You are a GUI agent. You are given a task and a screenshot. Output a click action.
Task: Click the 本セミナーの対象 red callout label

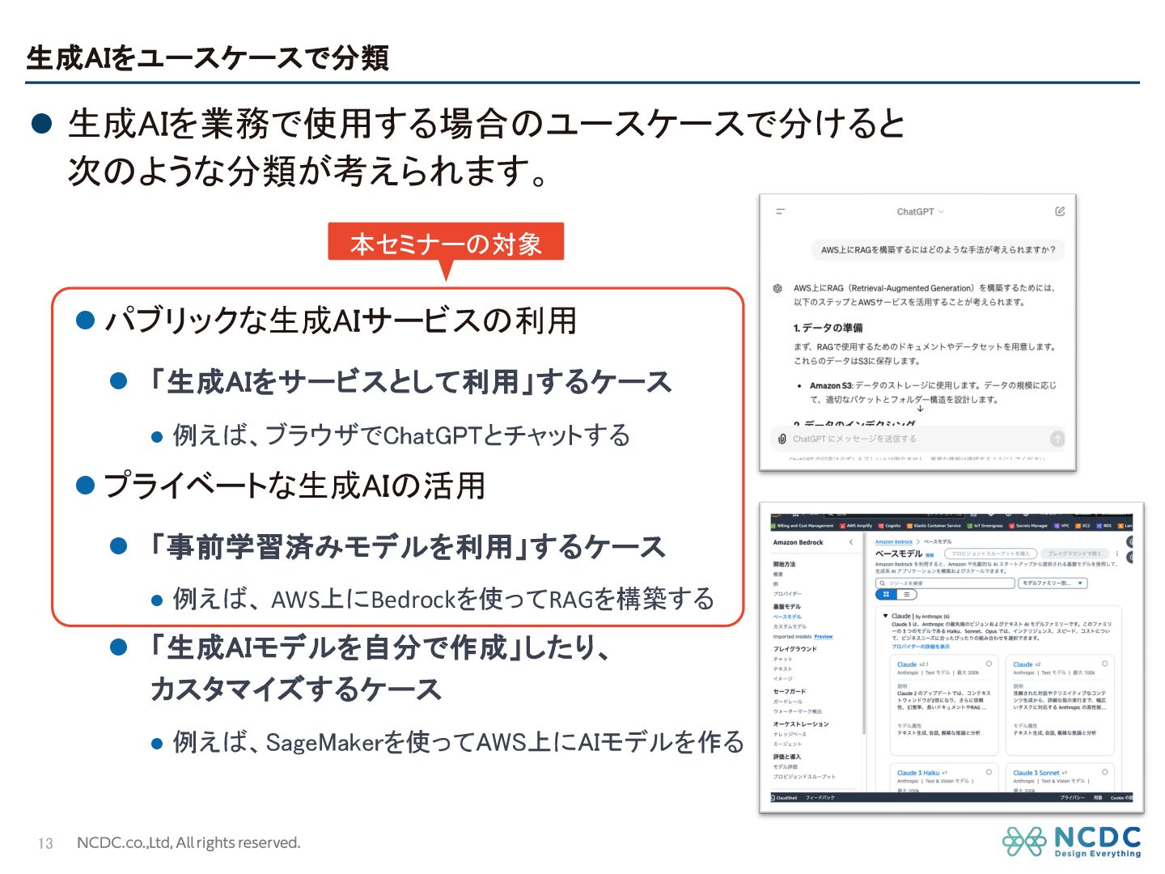(446, 242)
